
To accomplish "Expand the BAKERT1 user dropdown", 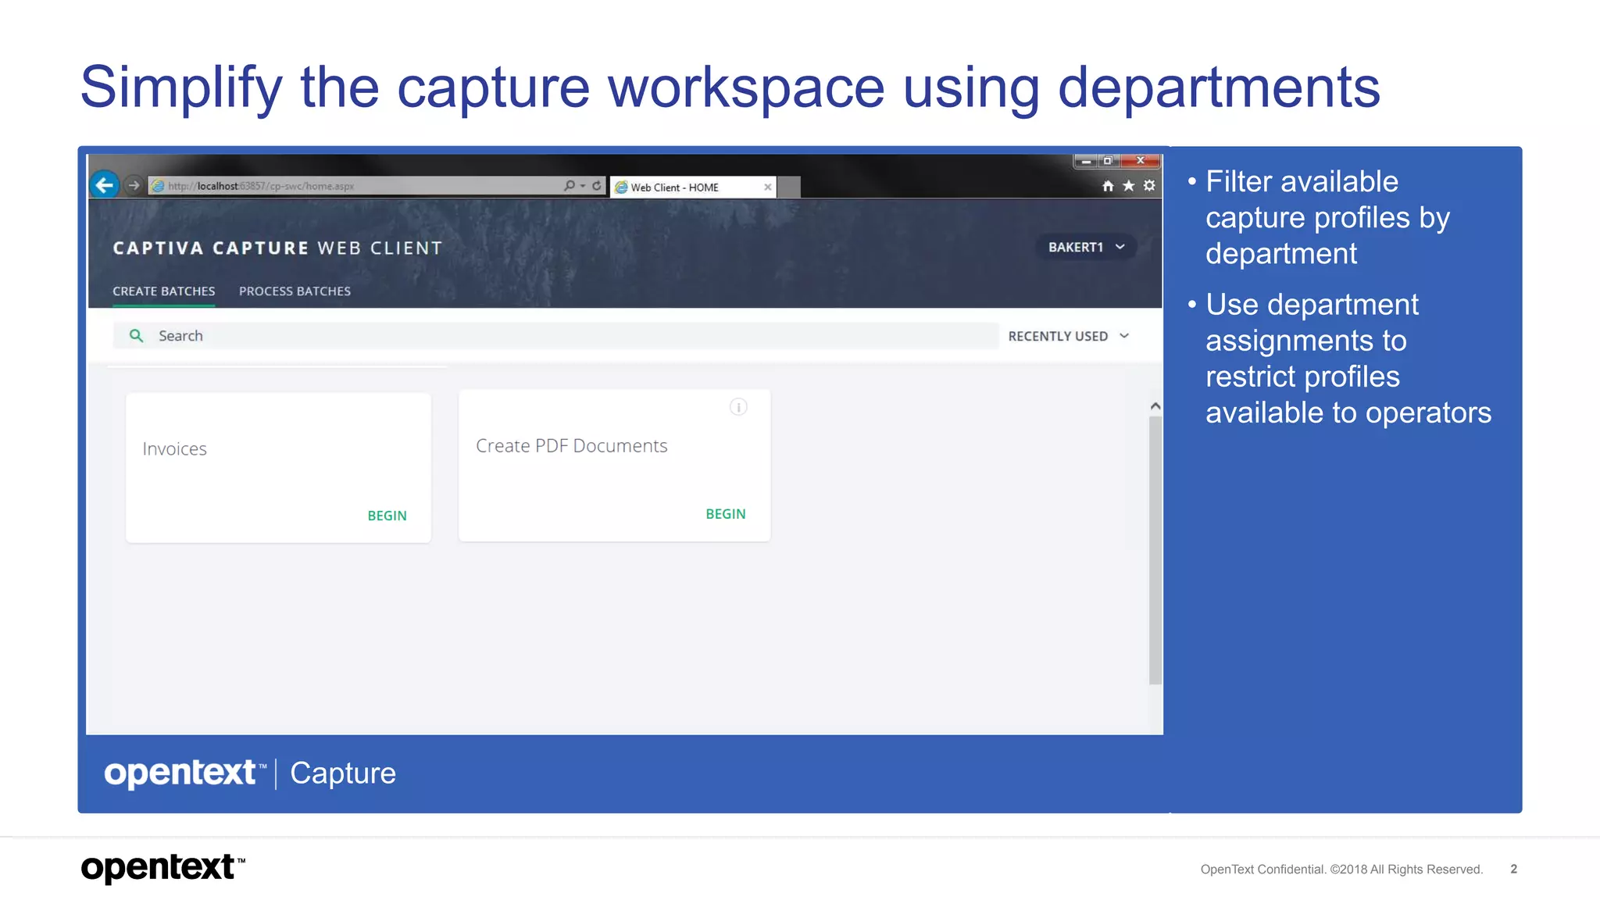I will pos(1086,247).
